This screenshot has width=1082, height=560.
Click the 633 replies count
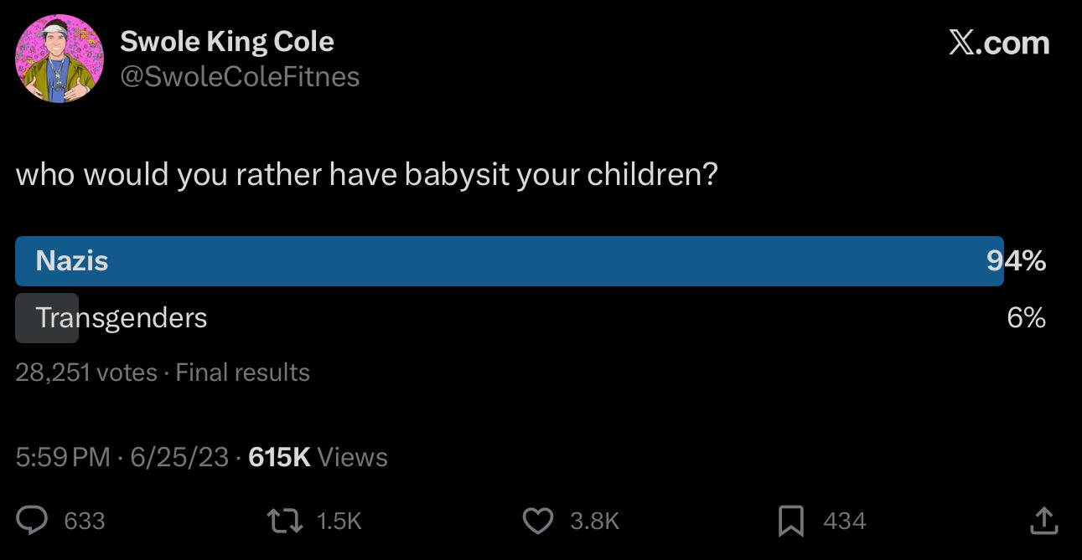(x=85, y=521)
